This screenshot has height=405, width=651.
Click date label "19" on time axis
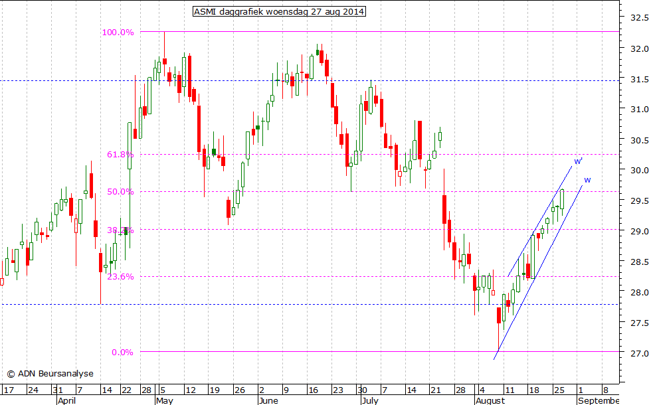coord(214,390)
